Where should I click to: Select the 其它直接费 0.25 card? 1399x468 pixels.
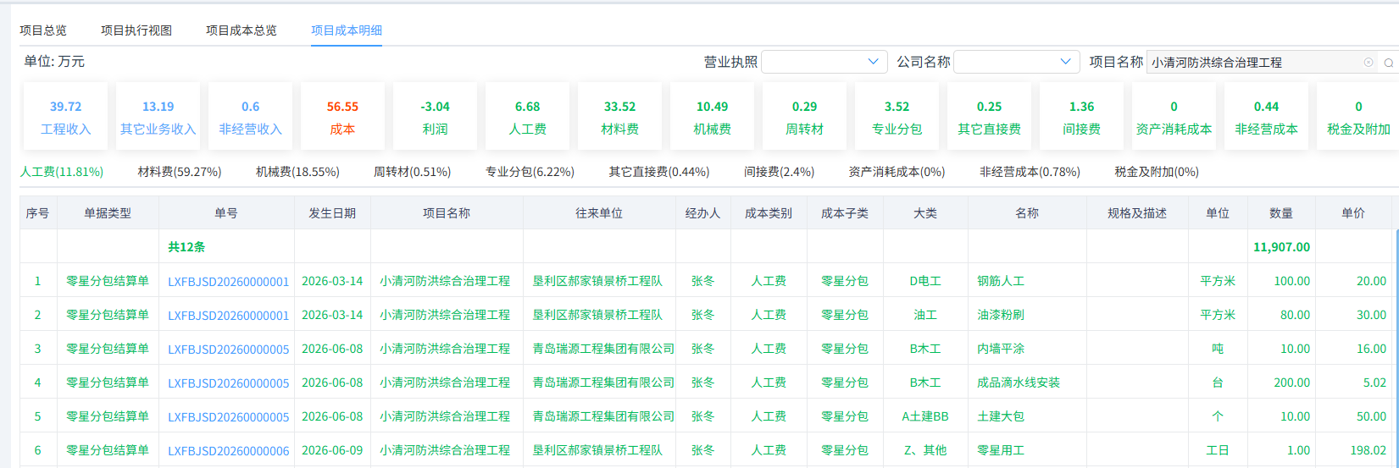point(989,117)
